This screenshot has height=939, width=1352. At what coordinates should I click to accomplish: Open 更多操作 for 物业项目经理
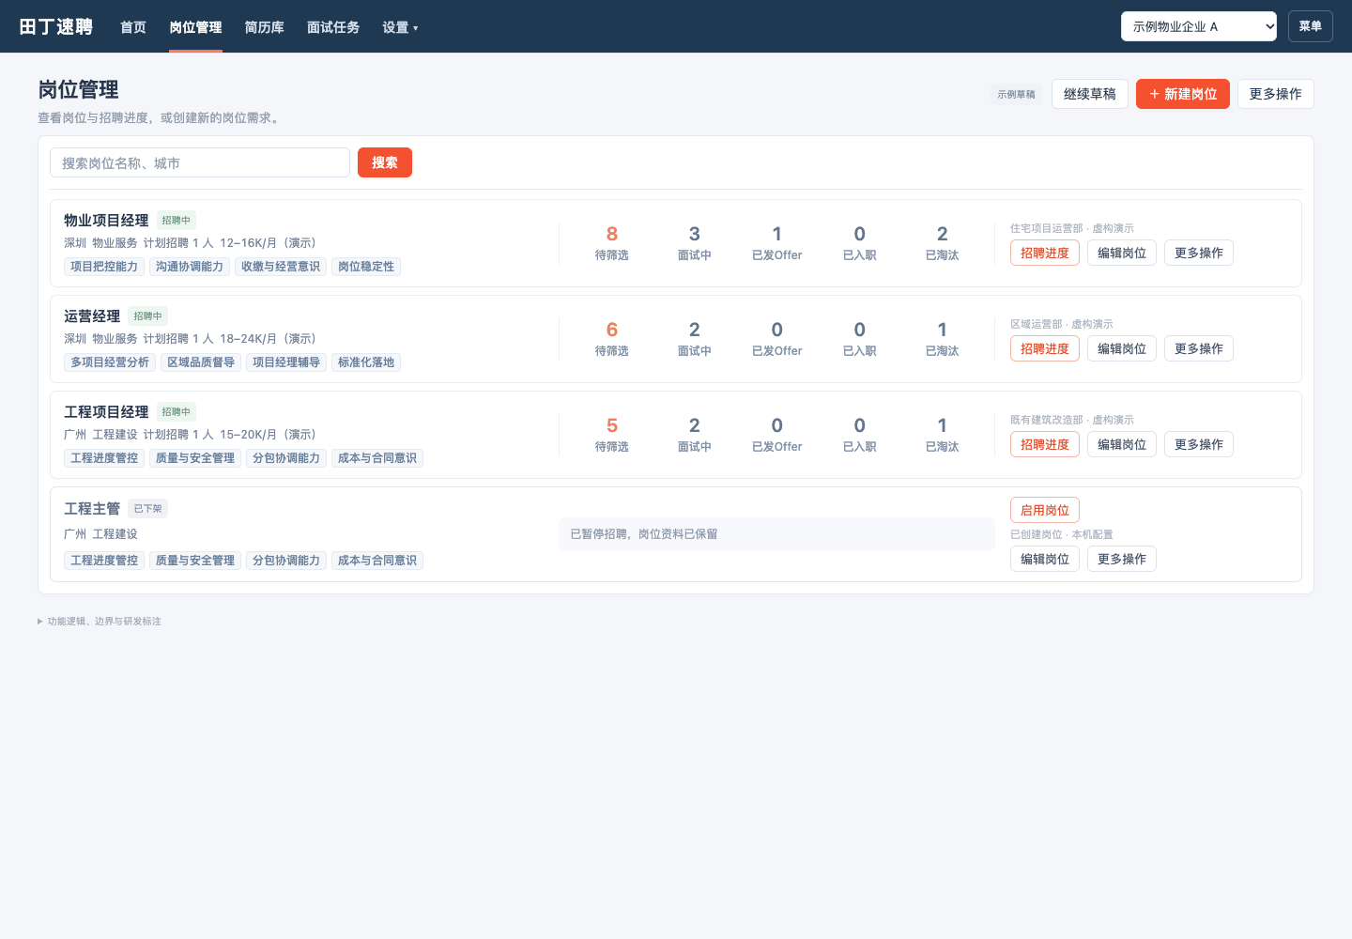tap(1199, 253)
